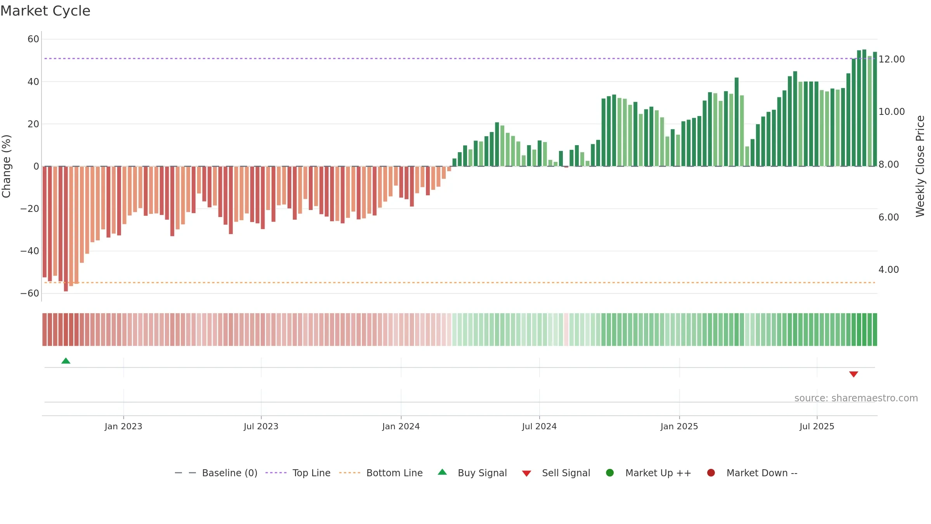This screenshot has height=524, width=931.
Task: Toggle the Baseline (0) legend entry
Action: coord(216,473)
